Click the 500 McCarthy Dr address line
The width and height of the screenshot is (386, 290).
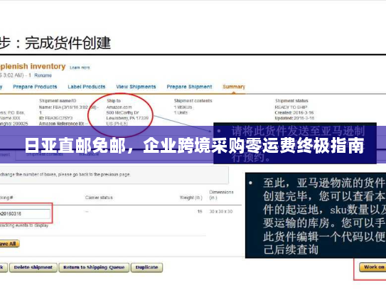click(122, 112)
